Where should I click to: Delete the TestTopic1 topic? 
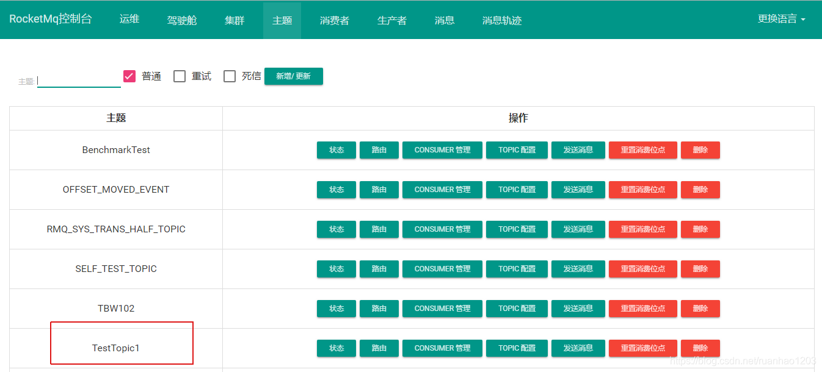(x=700, y=348)
